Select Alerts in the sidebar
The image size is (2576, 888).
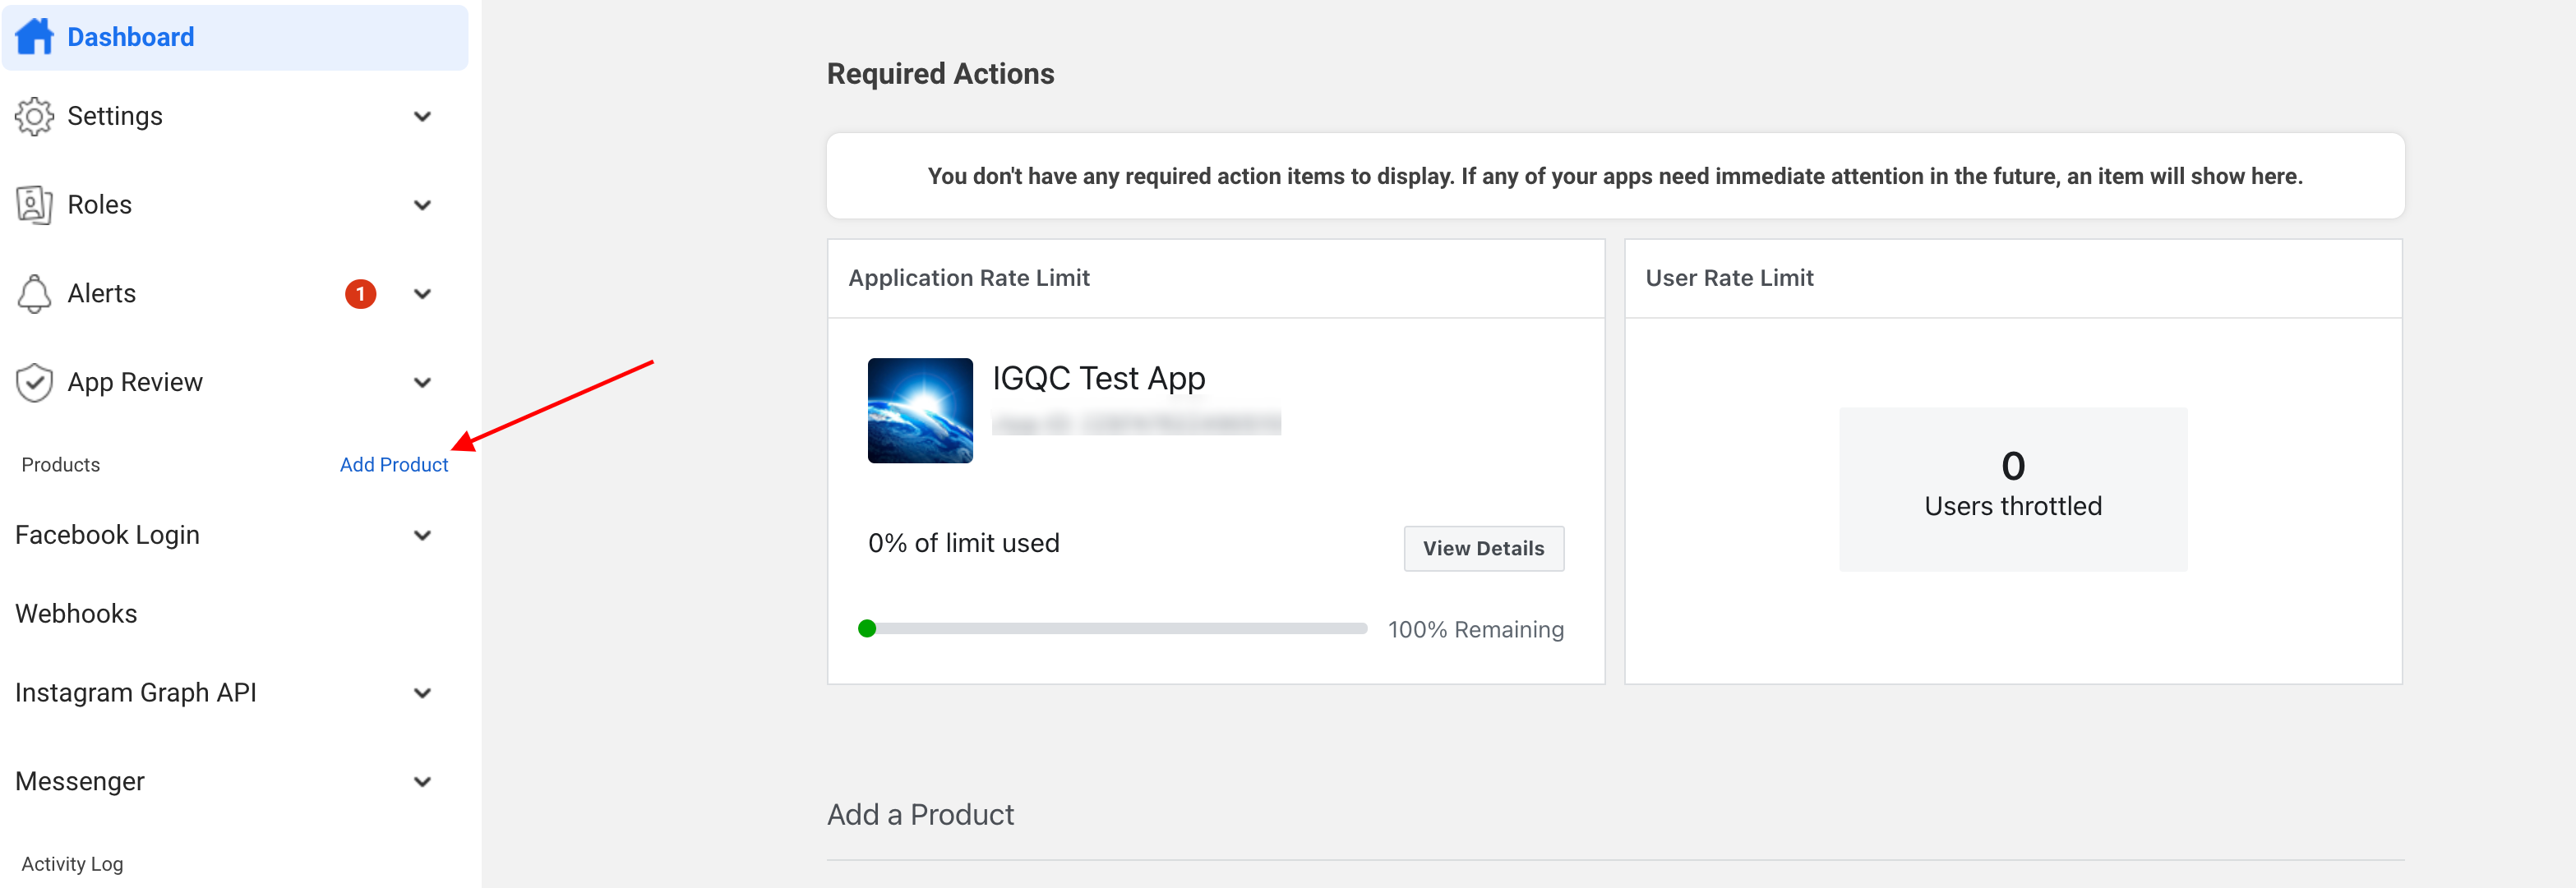pos(102,293)
